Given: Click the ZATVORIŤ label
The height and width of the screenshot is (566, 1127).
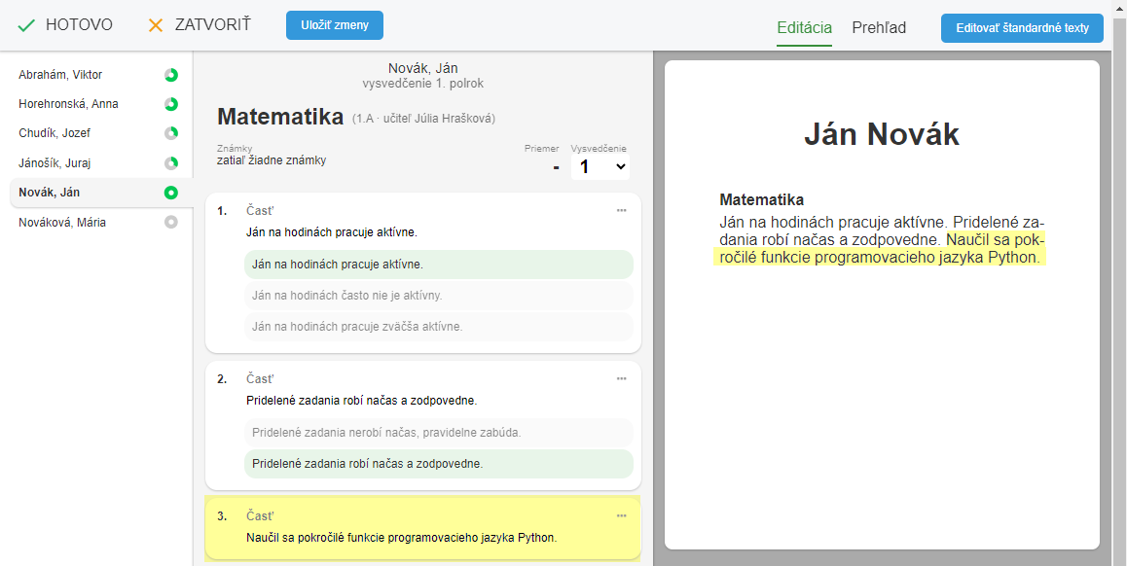Looking at the screenshot, I should point(213,25).
